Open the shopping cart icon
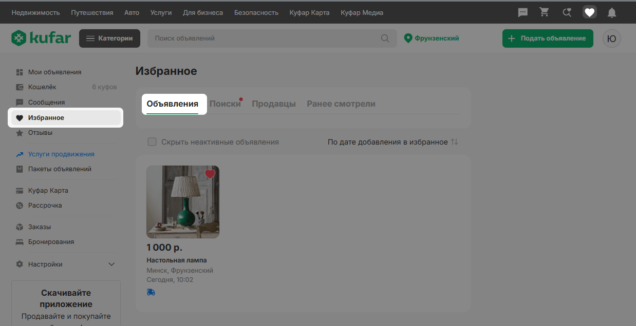Viewport: 636px width, 326px height. click(545, 12)
